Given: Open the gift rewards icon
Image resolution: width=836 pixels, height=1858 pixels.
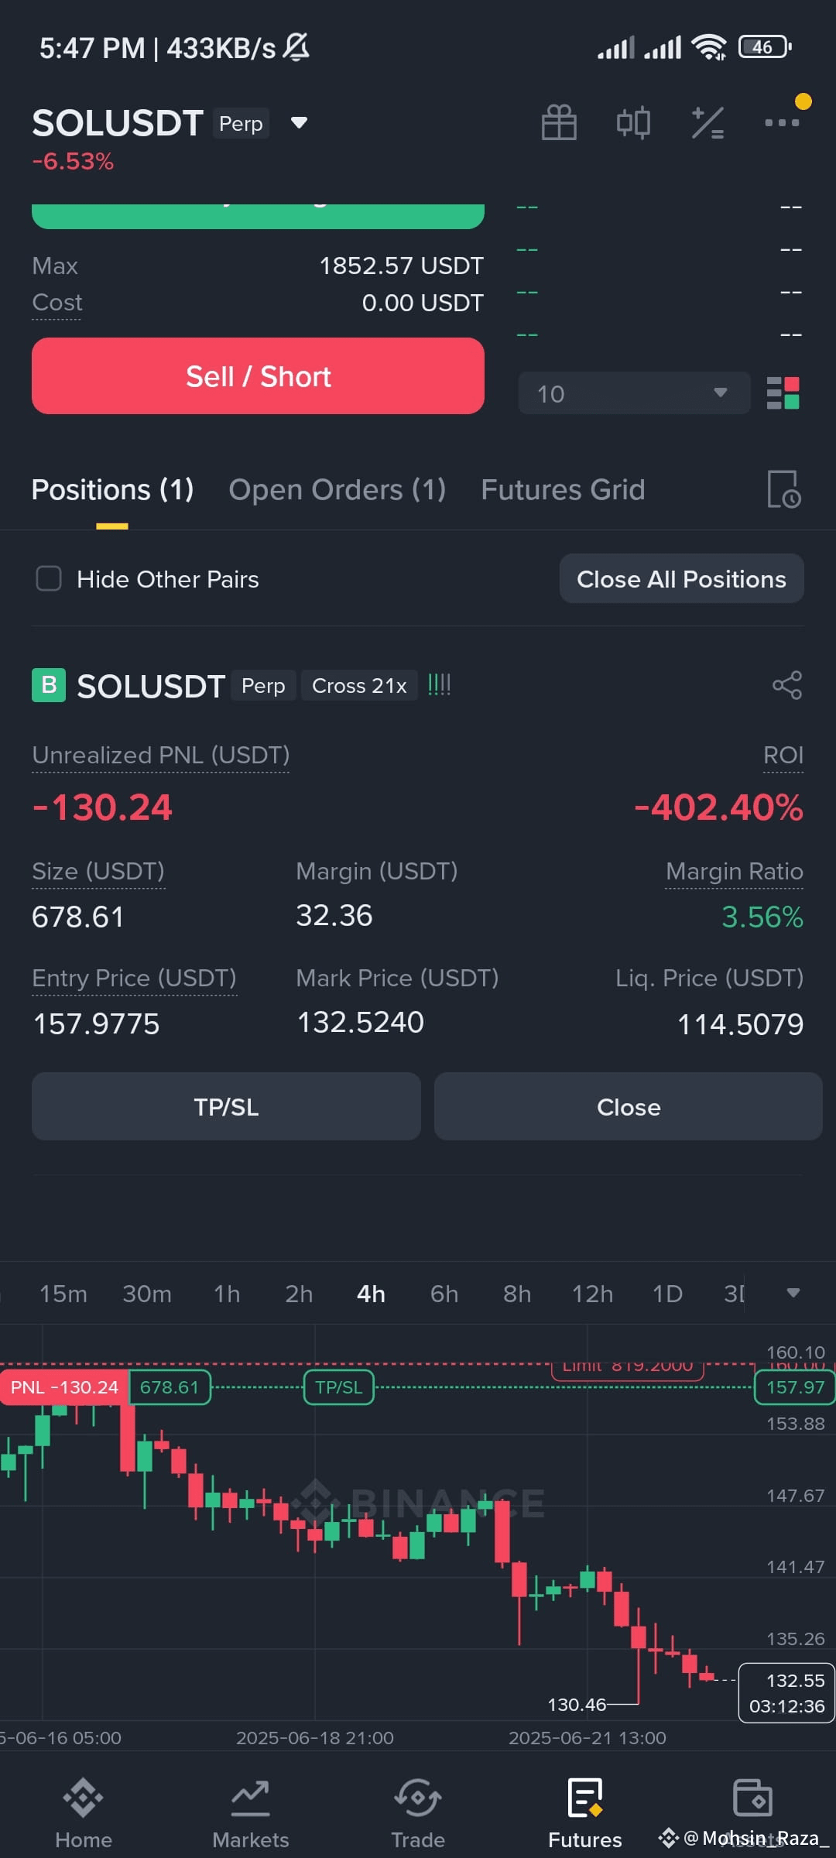Looking at the screenshot, I should tap(559, 122).
